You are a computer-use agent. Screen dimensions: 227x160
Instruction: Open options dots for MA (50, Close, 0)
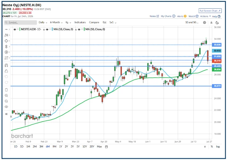tap(82, 29)
